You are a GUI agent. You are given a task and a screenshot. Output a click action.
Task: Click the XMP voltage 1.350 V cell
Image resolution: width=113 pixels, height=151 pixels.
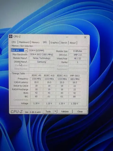click(x=74, y=104)
